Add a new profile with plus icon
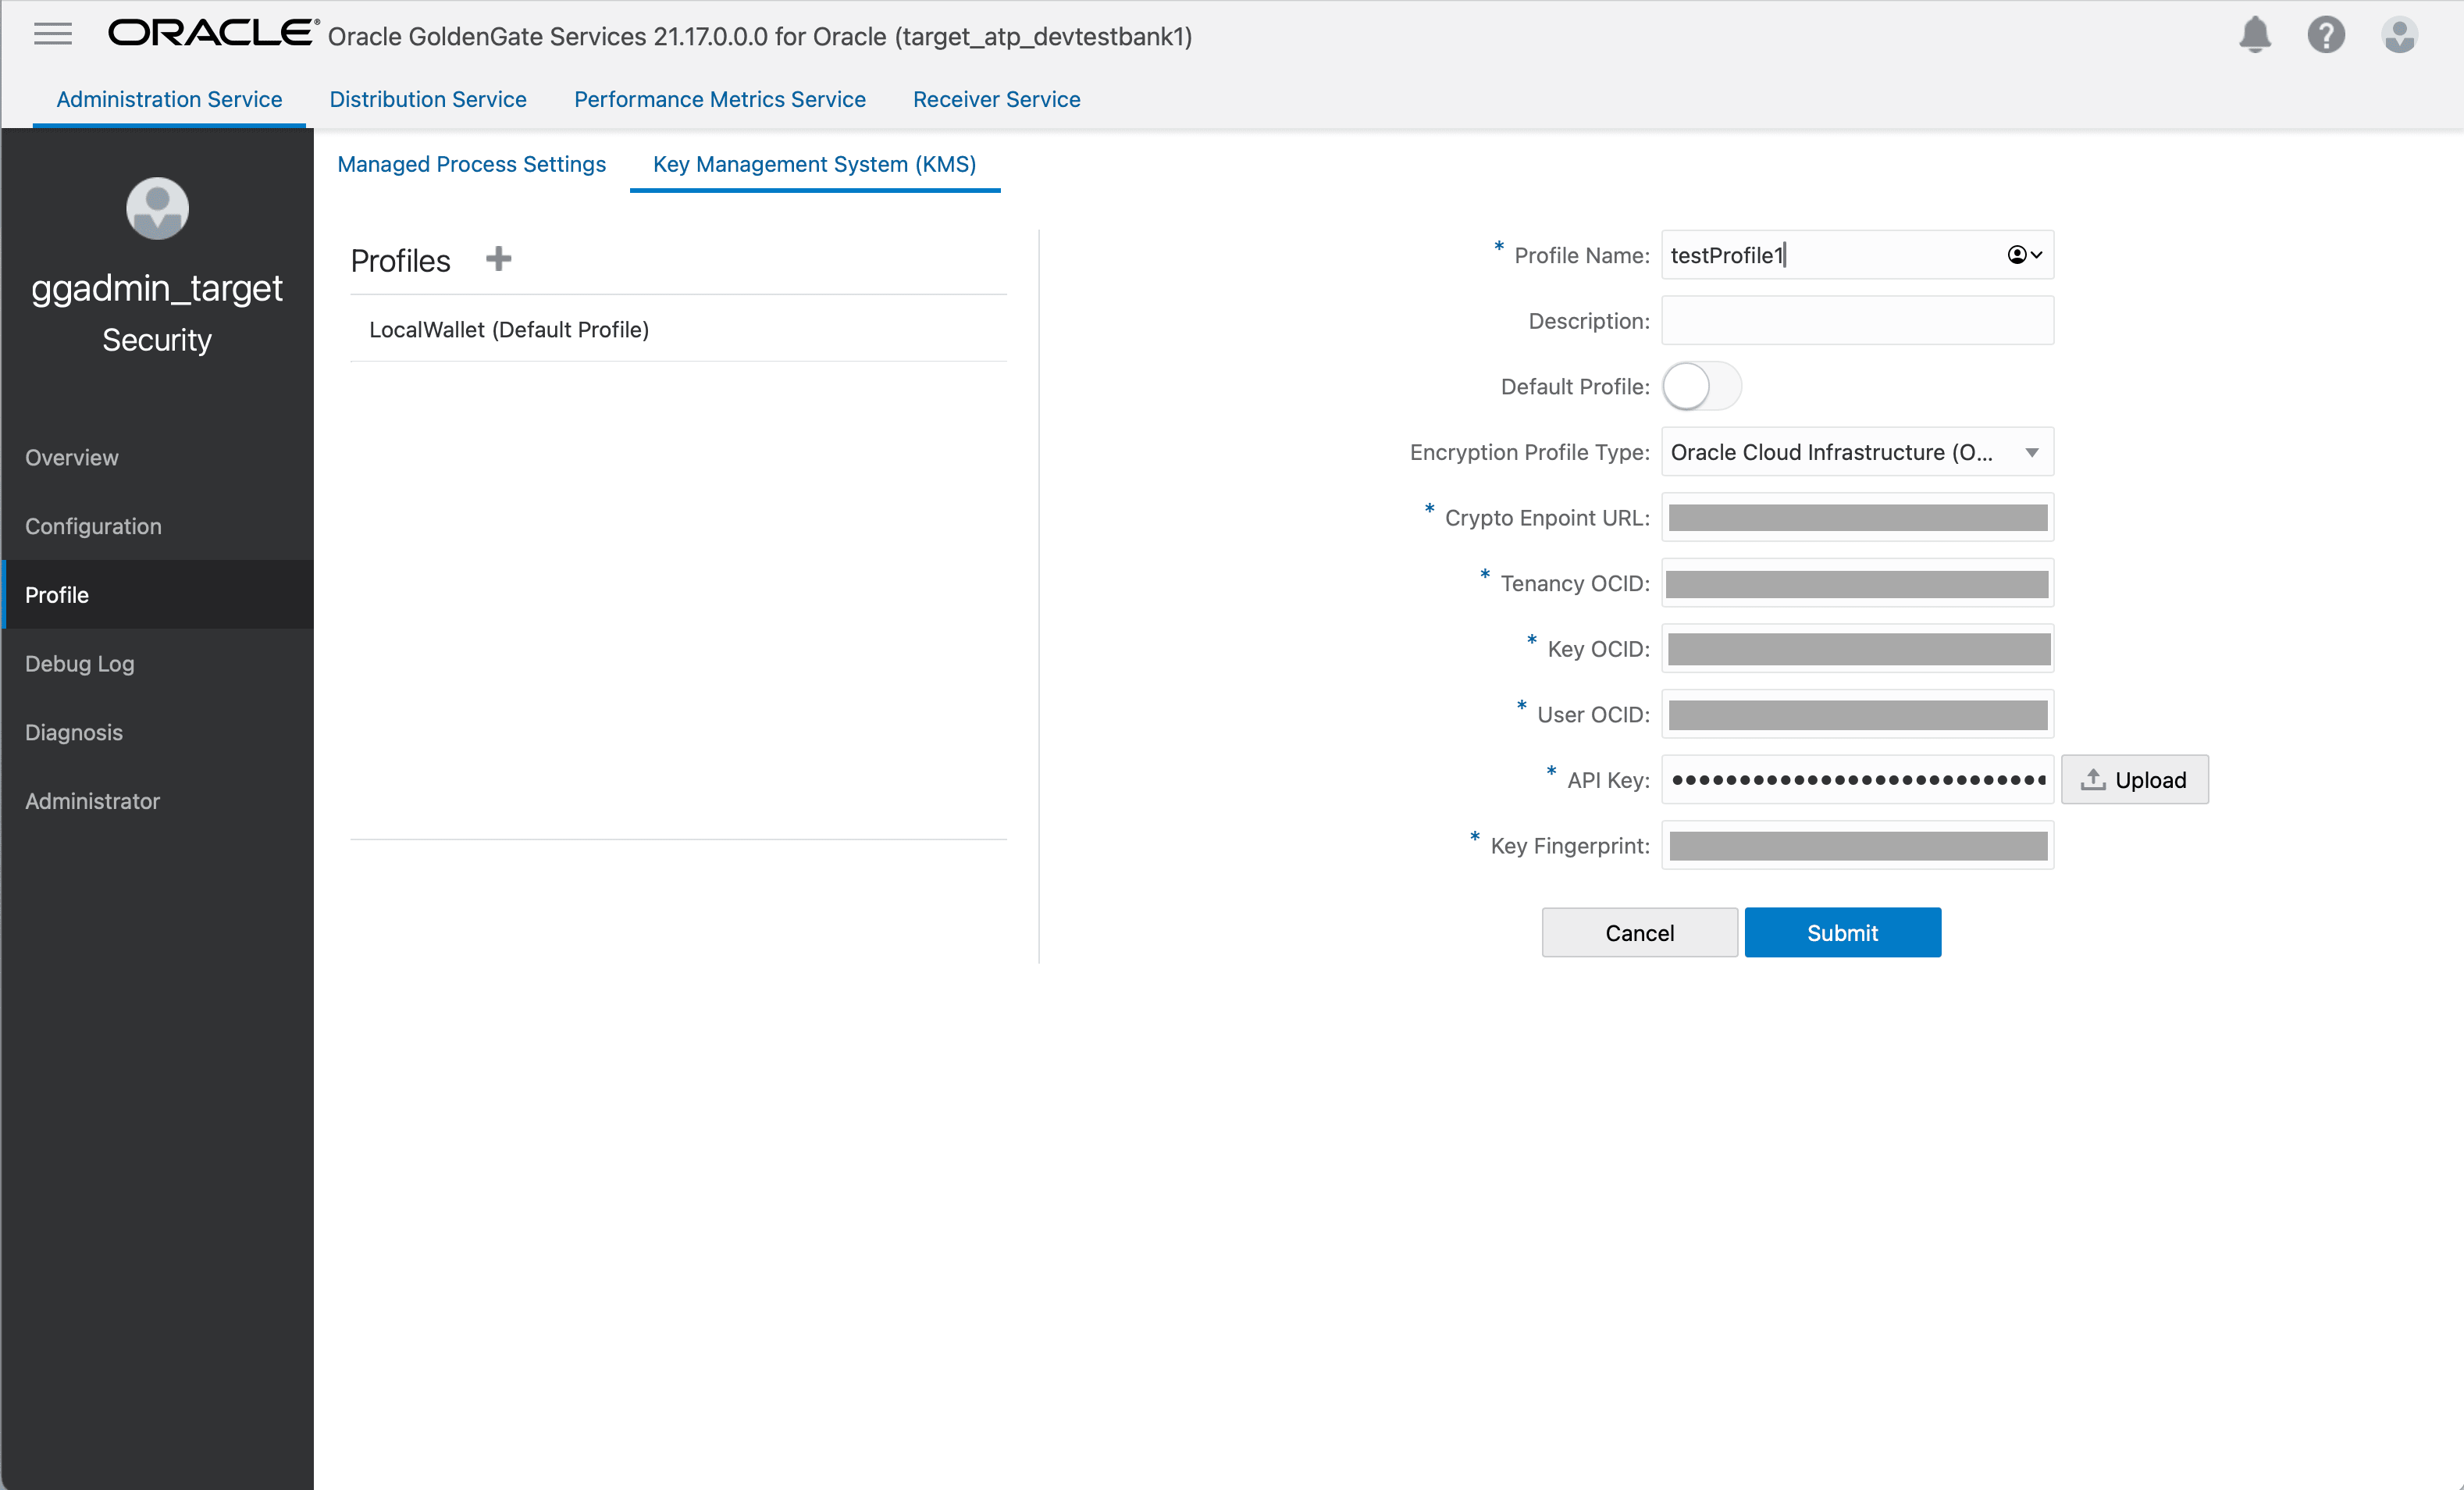Image resolution: width=2464 pixels, height=1490 pixels. click(498, 259)
